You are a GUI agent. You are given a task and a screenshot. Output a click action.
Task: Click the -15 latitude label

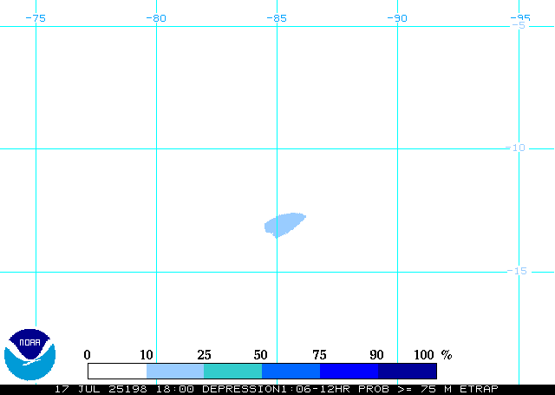[x=517, y=271]
